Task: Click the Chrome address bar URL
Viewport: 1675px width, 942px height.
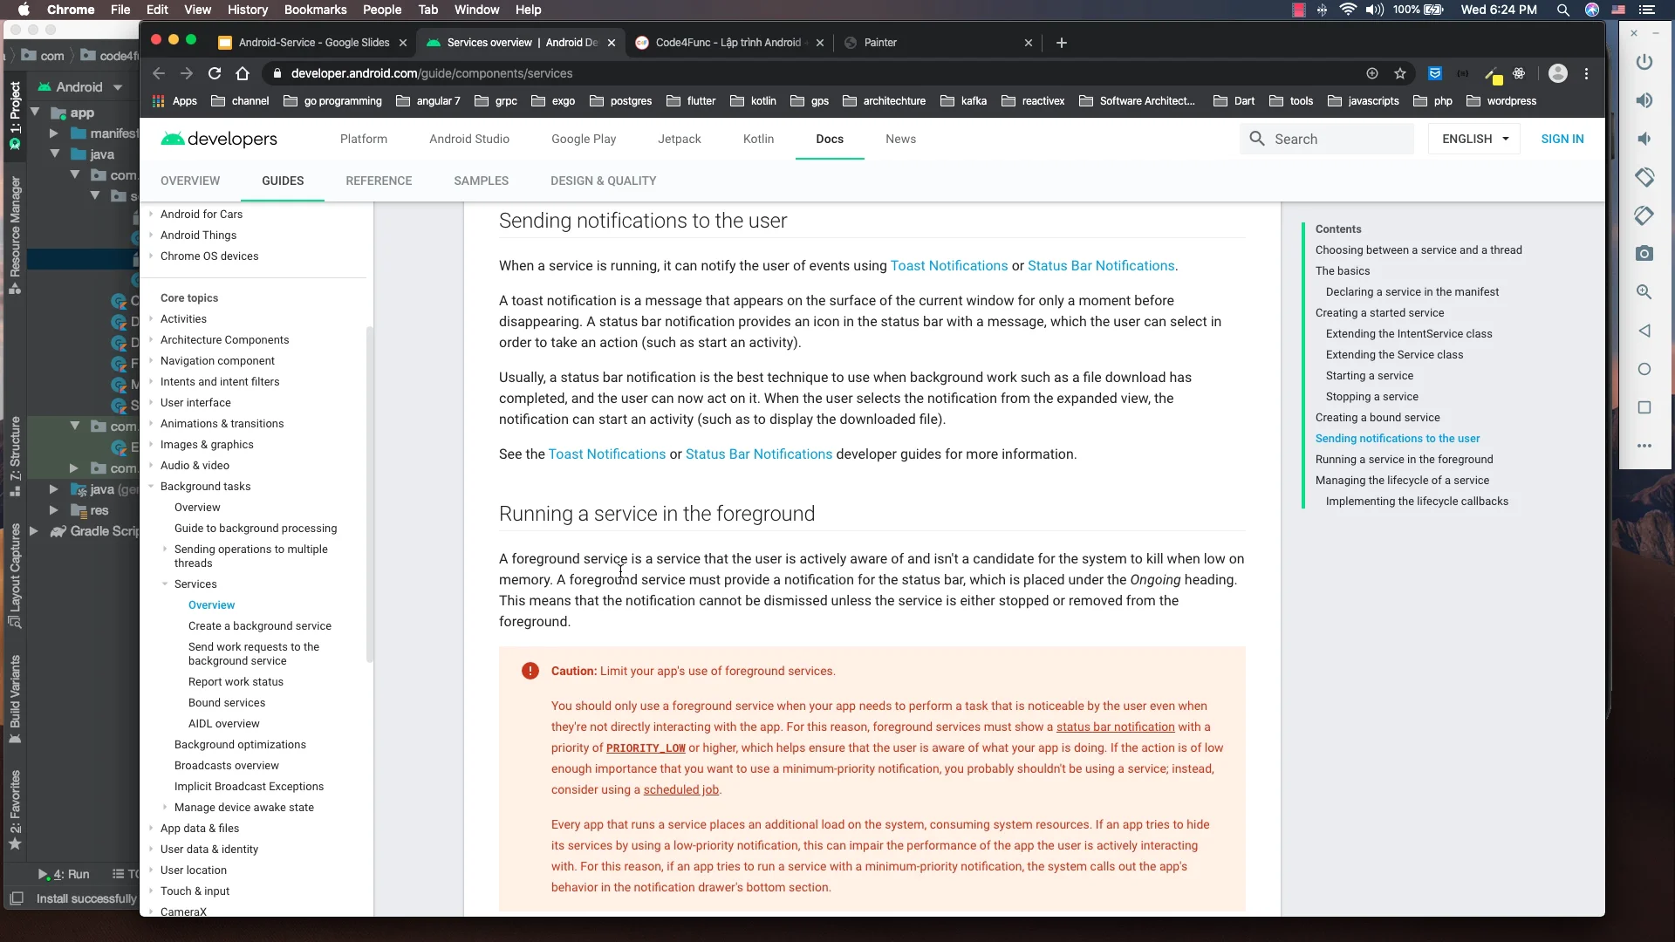Action: tap(432, 73)
